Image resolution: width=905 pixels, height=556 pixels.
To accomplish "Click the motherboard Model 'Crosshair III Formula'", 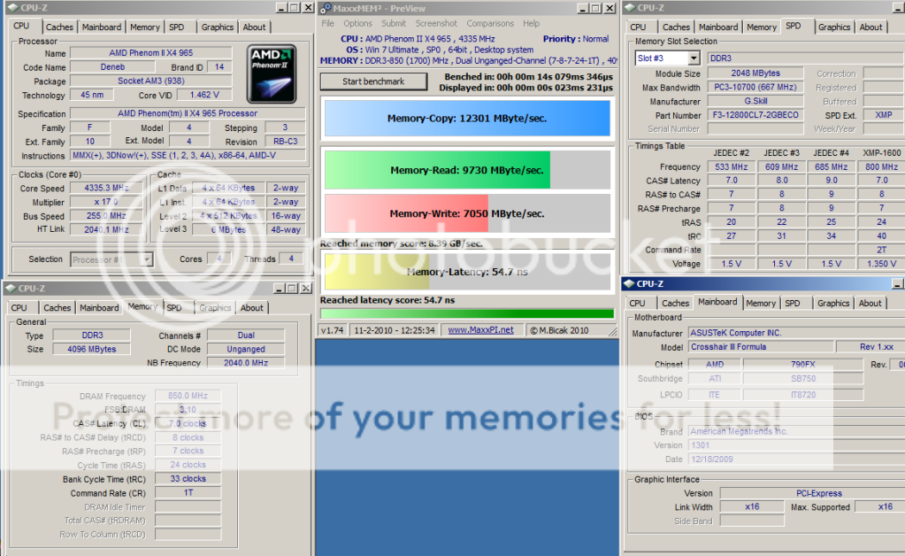I will [762, 347].
